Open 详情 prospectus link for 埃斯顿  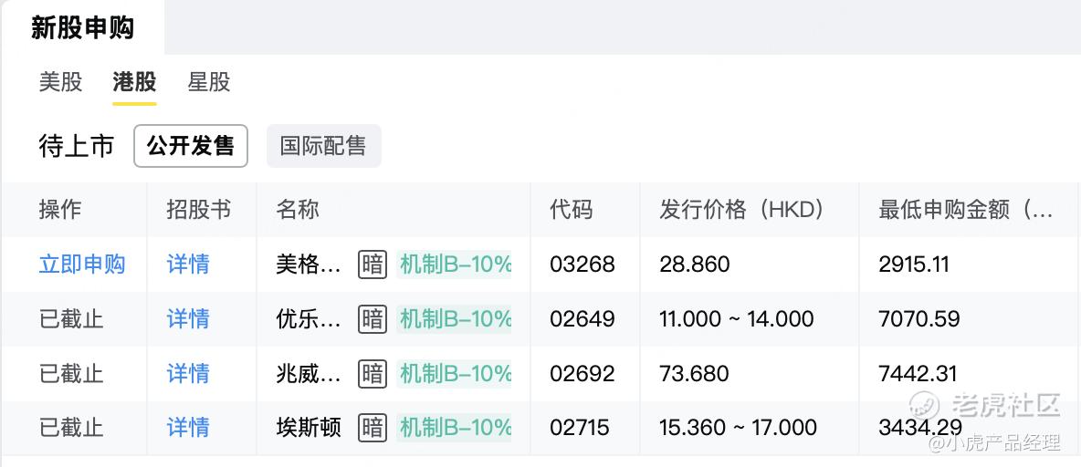188,427
